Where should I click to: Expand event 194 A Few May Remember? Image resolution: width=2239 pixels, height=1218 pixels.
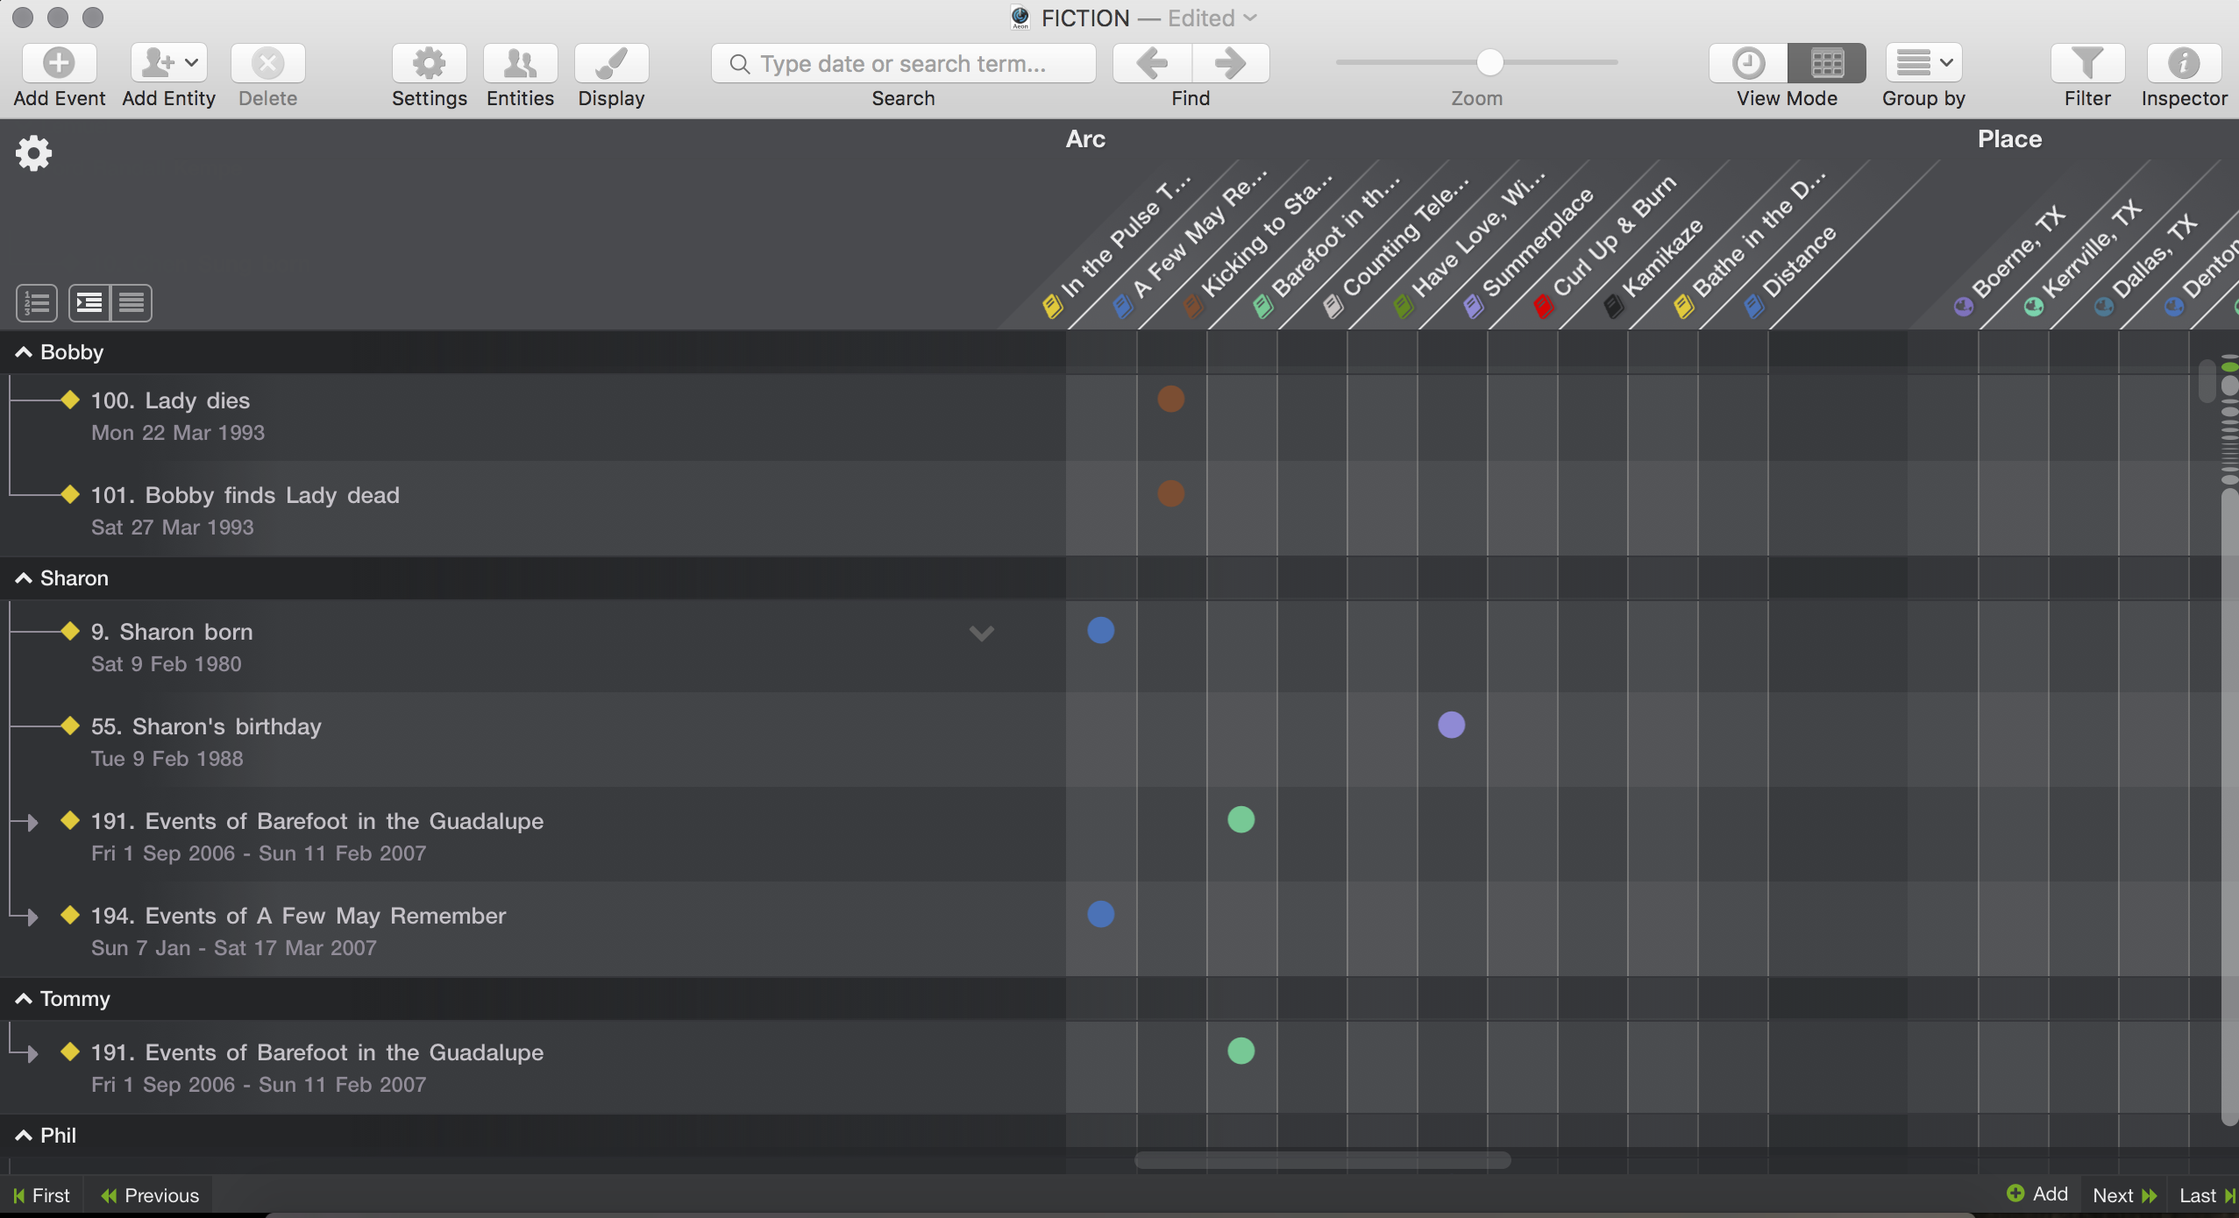32,917
